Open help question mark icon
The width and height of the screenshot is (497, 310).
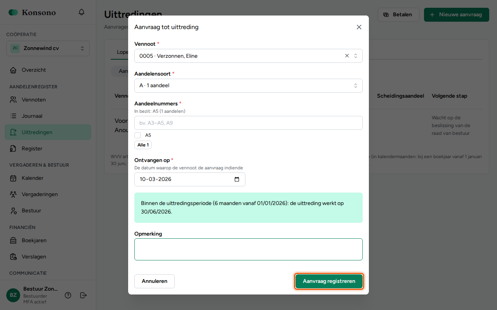pos(68,295)
